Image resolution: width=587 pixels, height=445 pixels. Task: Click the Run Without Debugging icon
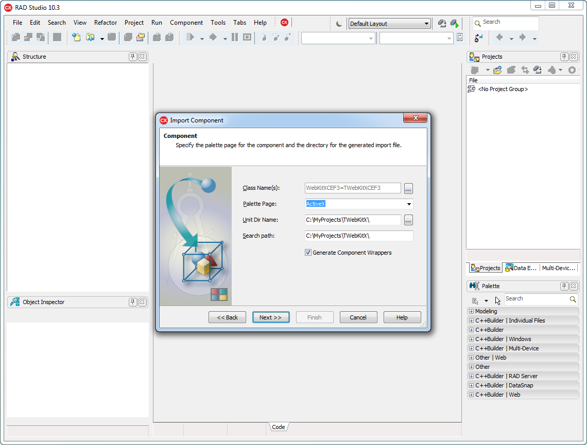(x=213, y=37)
